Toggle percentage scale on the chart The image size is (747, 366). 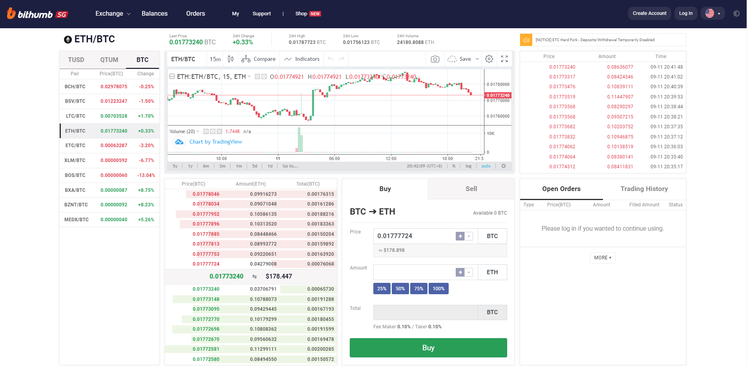point(454,166)
